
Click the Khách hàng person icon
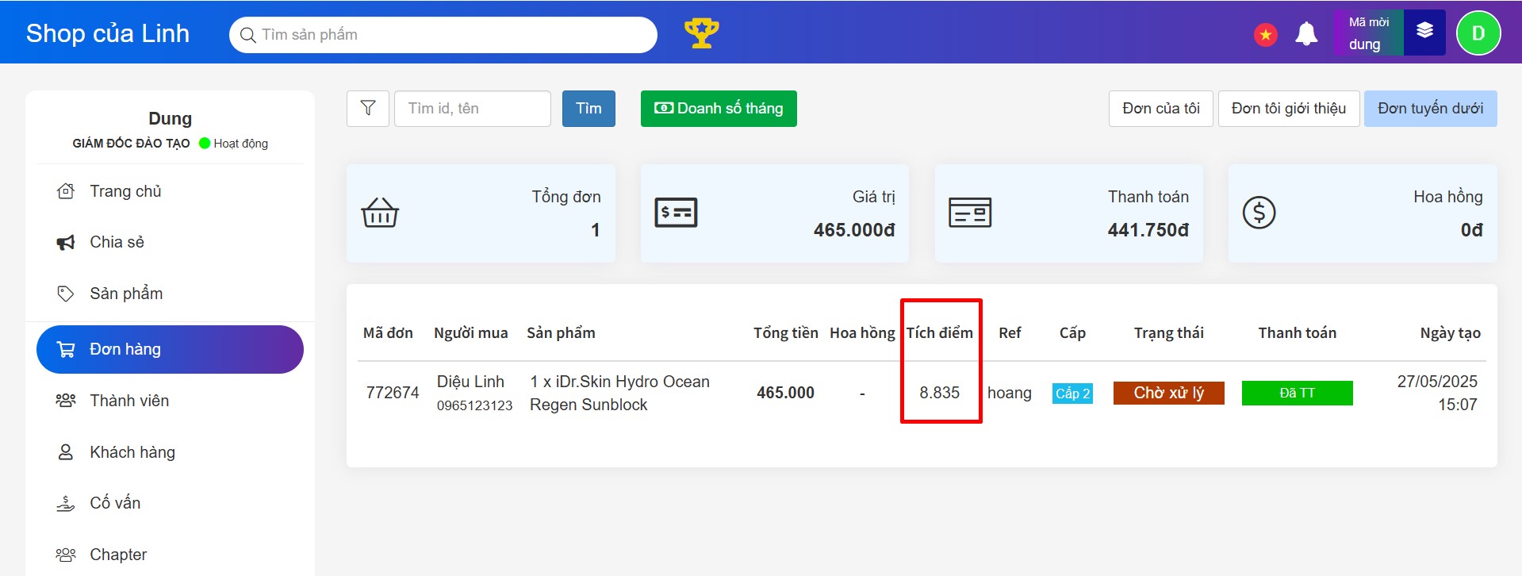tap(66, 452)
